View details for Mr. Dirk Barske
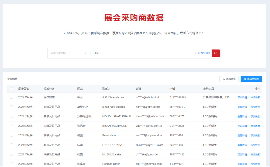The width and height of the screenshot is (270, 167). (242, 155)
